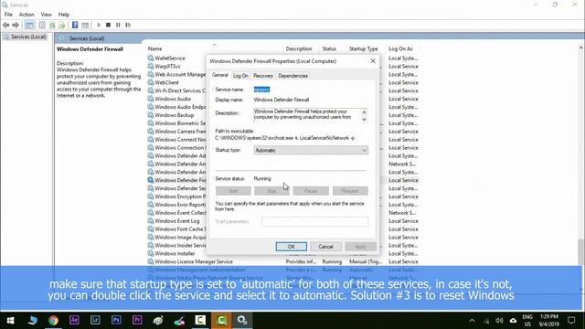Open Adobe Premiere Pro from the taskbar

pos(137,321)
